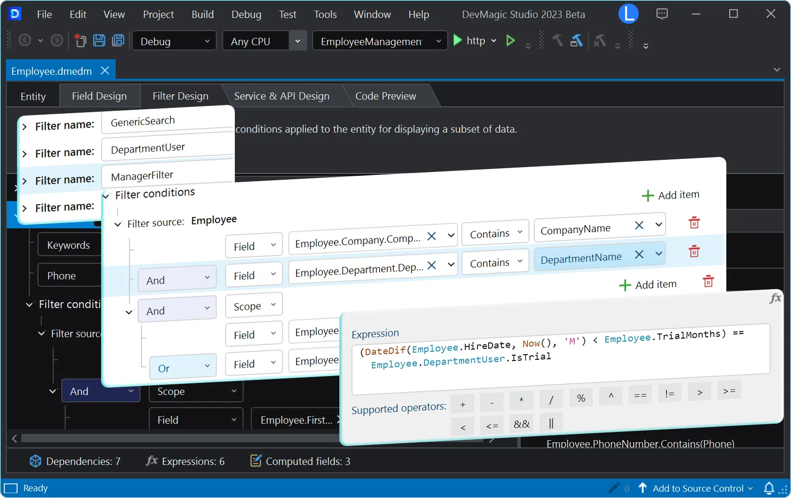
Task: Click the Save All icon
Action: 118,41
